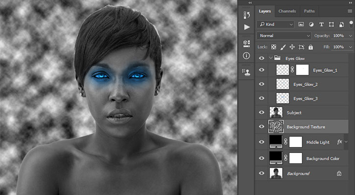
Task: Select the italic Background layer name
Action: (x=298, y=173)
